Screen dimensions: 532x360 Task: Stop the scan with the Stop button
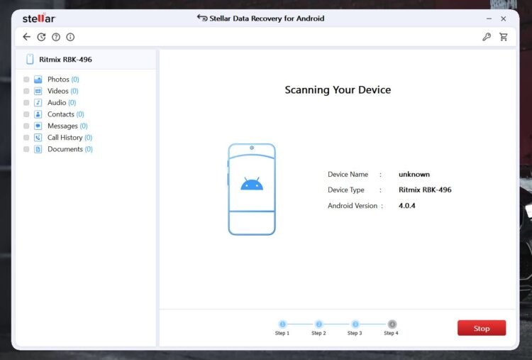pyautogui.click(x=482, y=328)
